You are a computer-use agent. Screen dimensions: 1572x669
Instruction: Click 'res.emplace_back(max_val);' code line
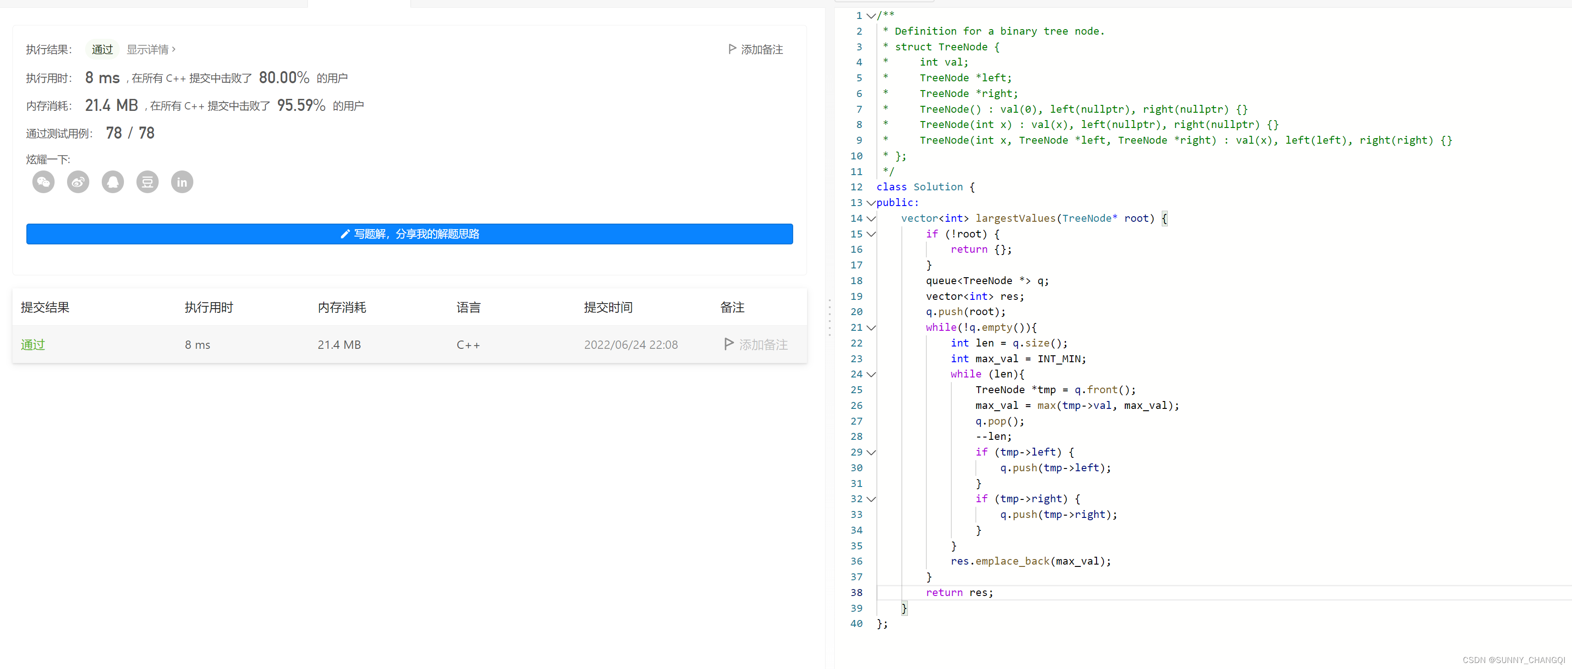[x=1031, y=561]
